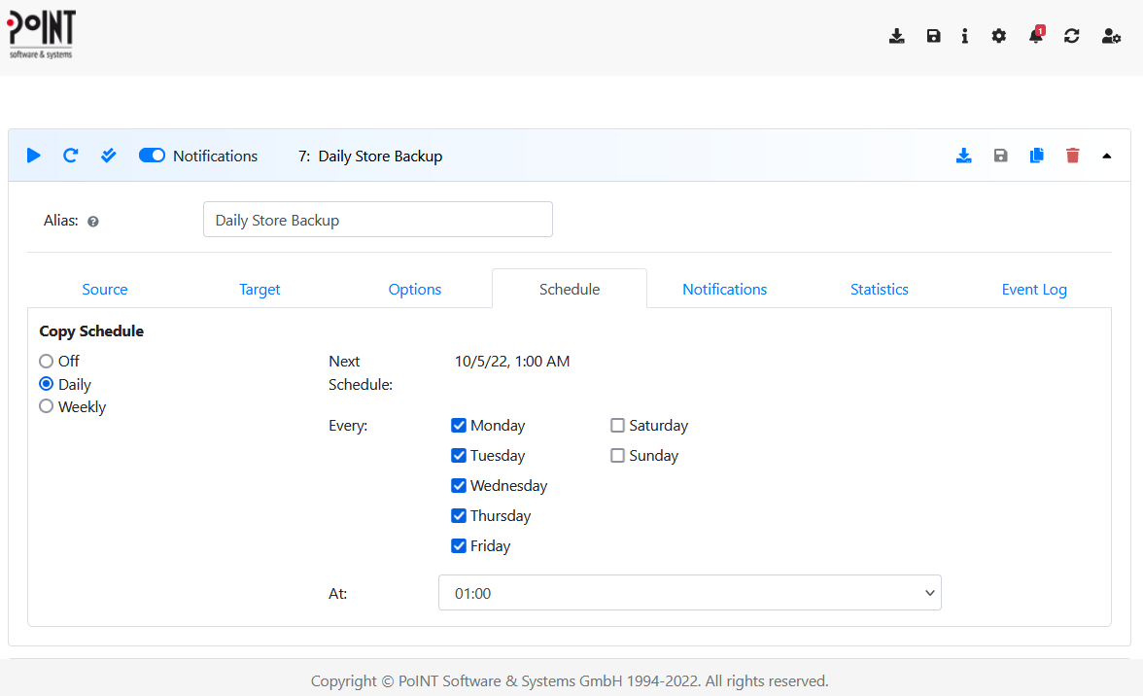Viewport: 1143px width, 696px height.
Task: Uncheck the Monday checkbox
Action: point(458,425)
